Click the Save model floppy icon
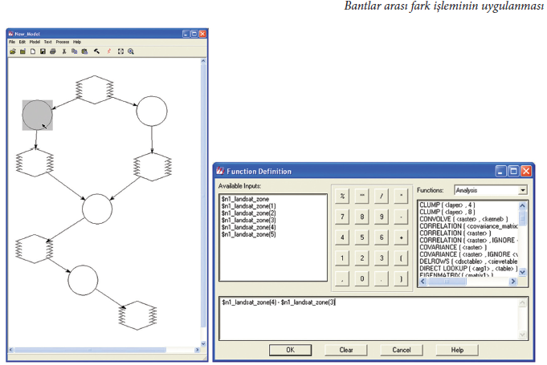Viewport: 547px width, 365px height. tap(43, 51)
